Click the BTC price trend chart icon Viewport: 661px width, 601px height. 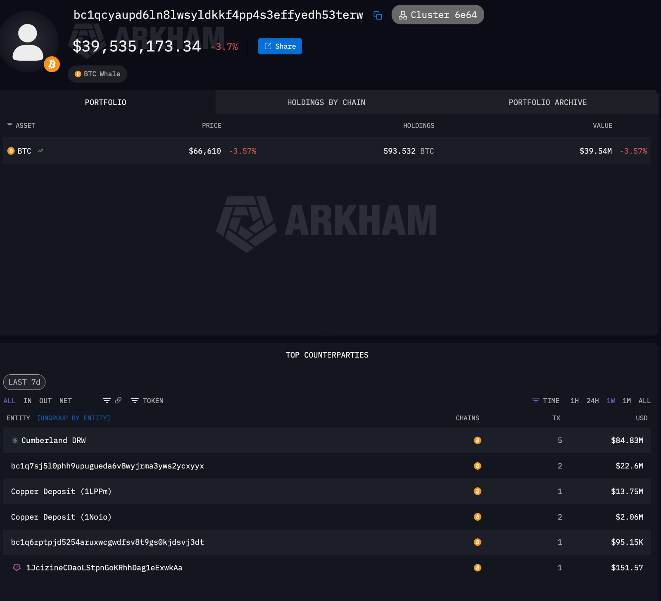40,151
